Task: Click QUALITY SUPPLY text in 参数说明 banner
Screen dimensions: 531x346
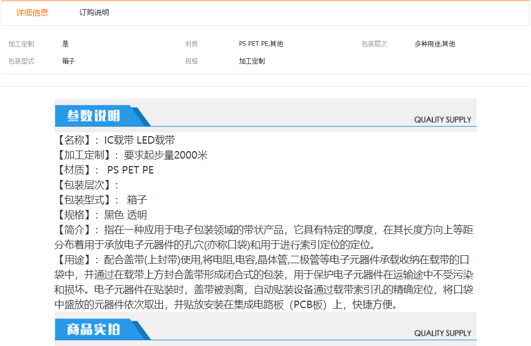Action: coord(442,120)
